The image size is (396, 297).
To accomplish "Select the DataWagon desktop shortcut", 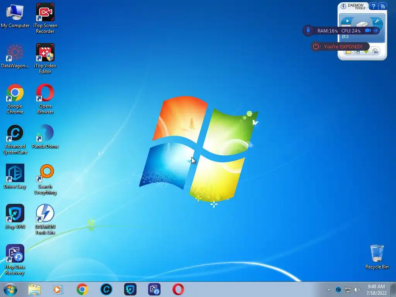I will click(15, 56).
